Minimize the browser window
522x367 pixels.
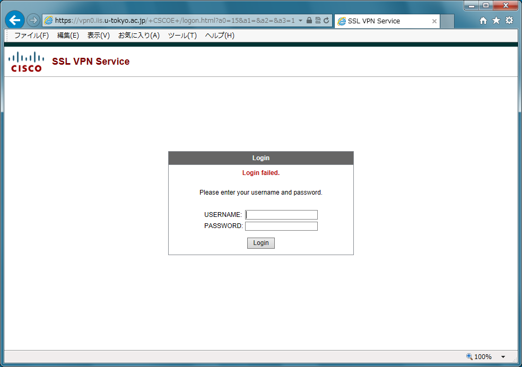point(472,6)
